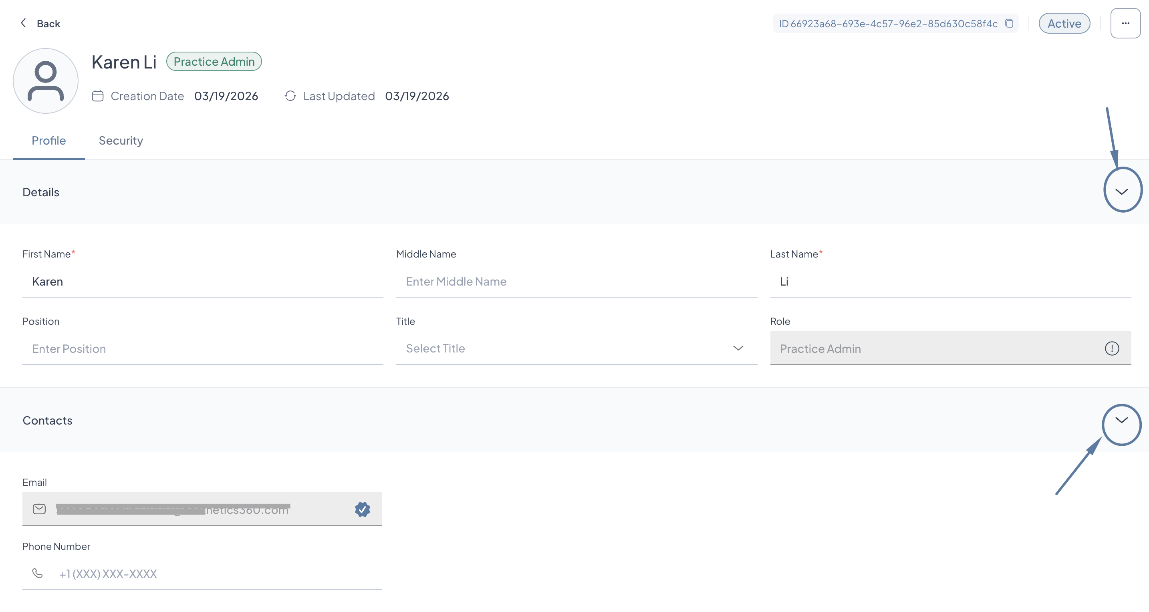Select the Profile tab
This screenshot has width=1149, height=612.
(x=48, y=141)
